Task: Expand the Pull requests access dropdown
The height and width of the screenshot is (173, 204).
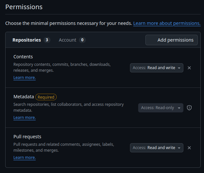Action: coord(157,148)
